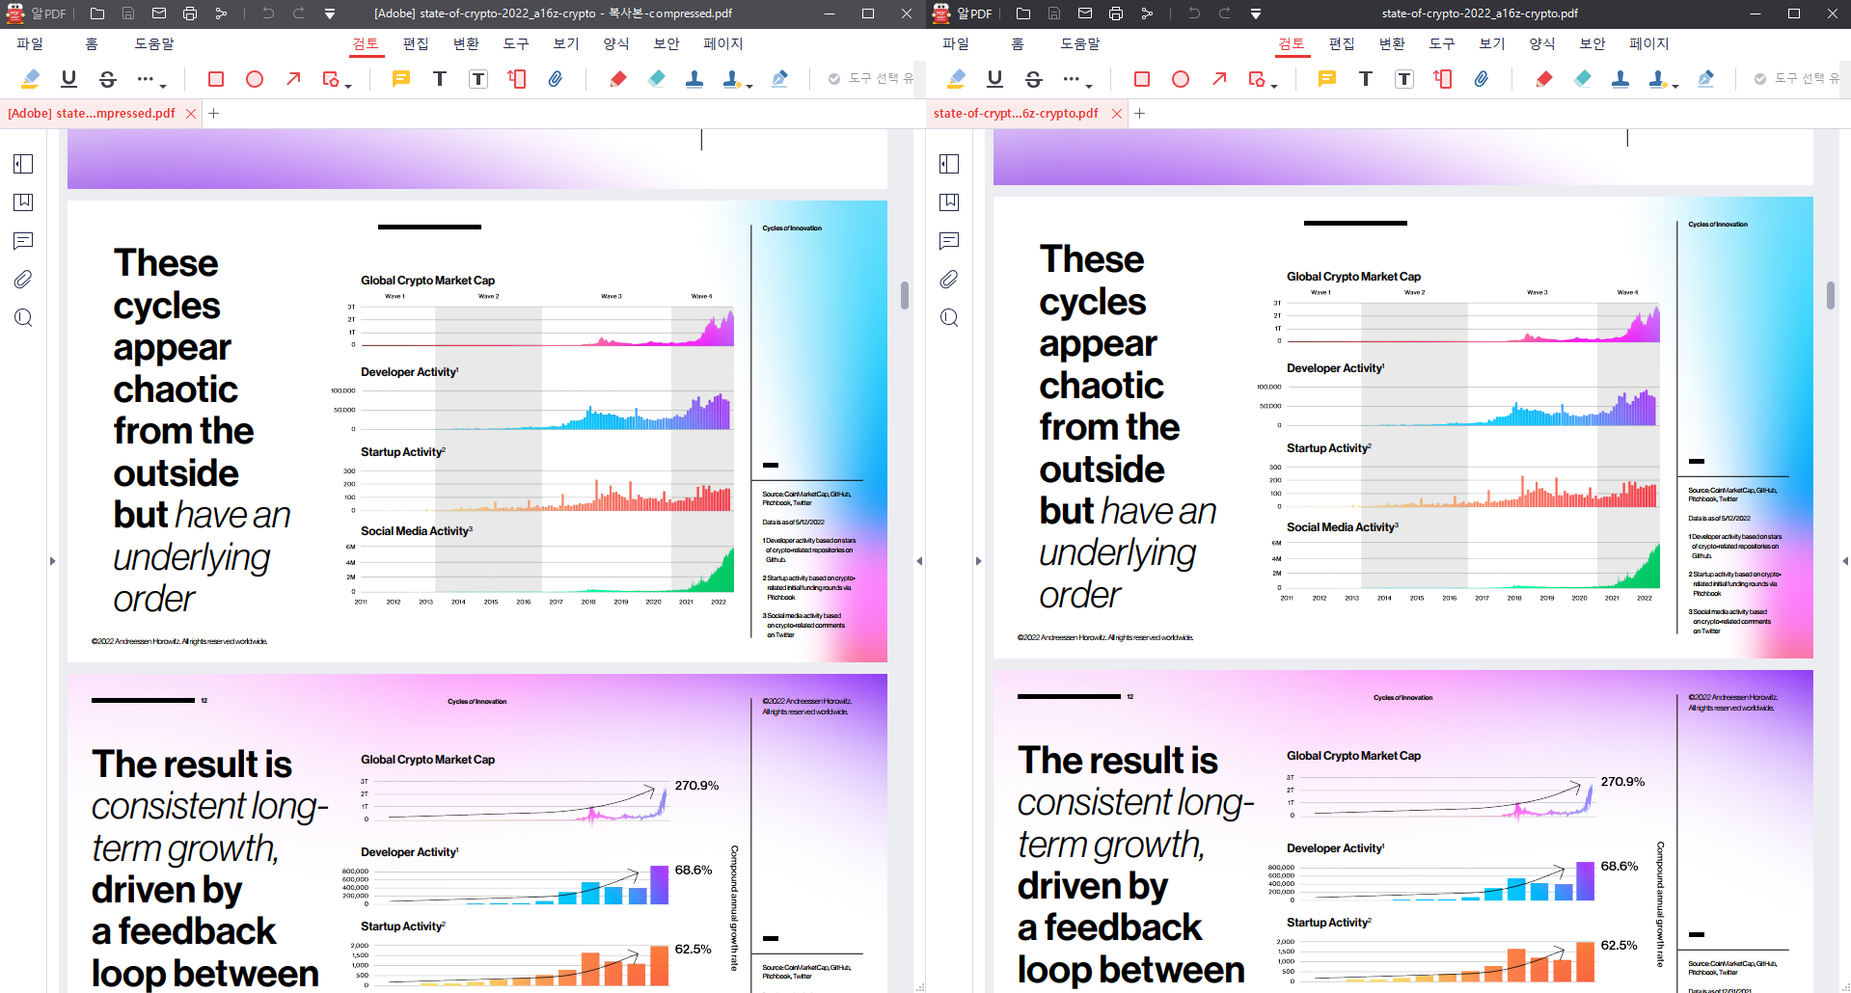Pick the rectangle shape tool in right window
1851x993 pixels.
tap(1142, 79)
